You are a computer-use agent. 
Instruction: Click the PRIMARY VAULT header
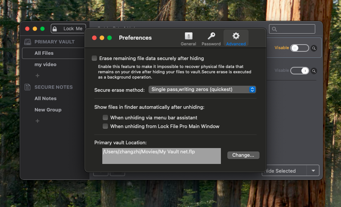tap(55, 42)
